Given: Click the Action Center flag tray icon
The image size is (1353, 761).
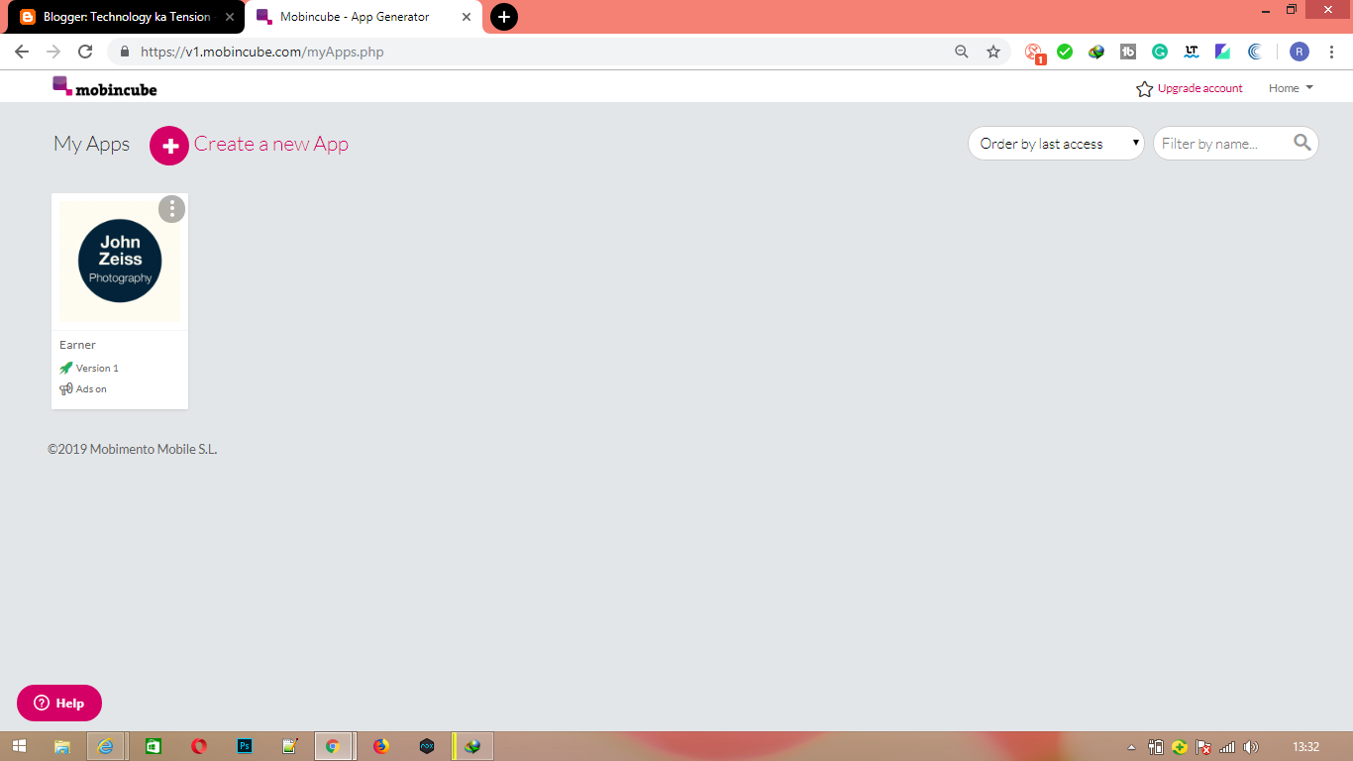Looking at the screenshot, I should click(x=1203, y=747).
